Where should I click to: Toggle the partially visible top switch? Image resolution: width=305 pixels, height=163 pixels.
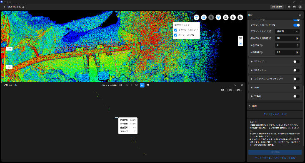296,20
